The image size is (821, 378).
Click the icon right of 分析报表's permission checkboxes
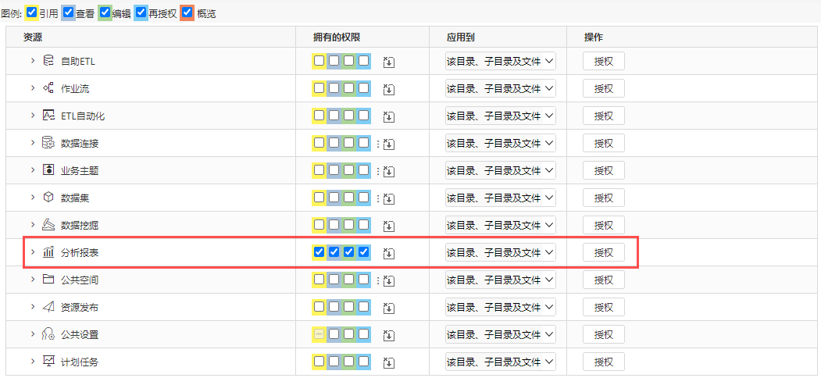point(388,253)
